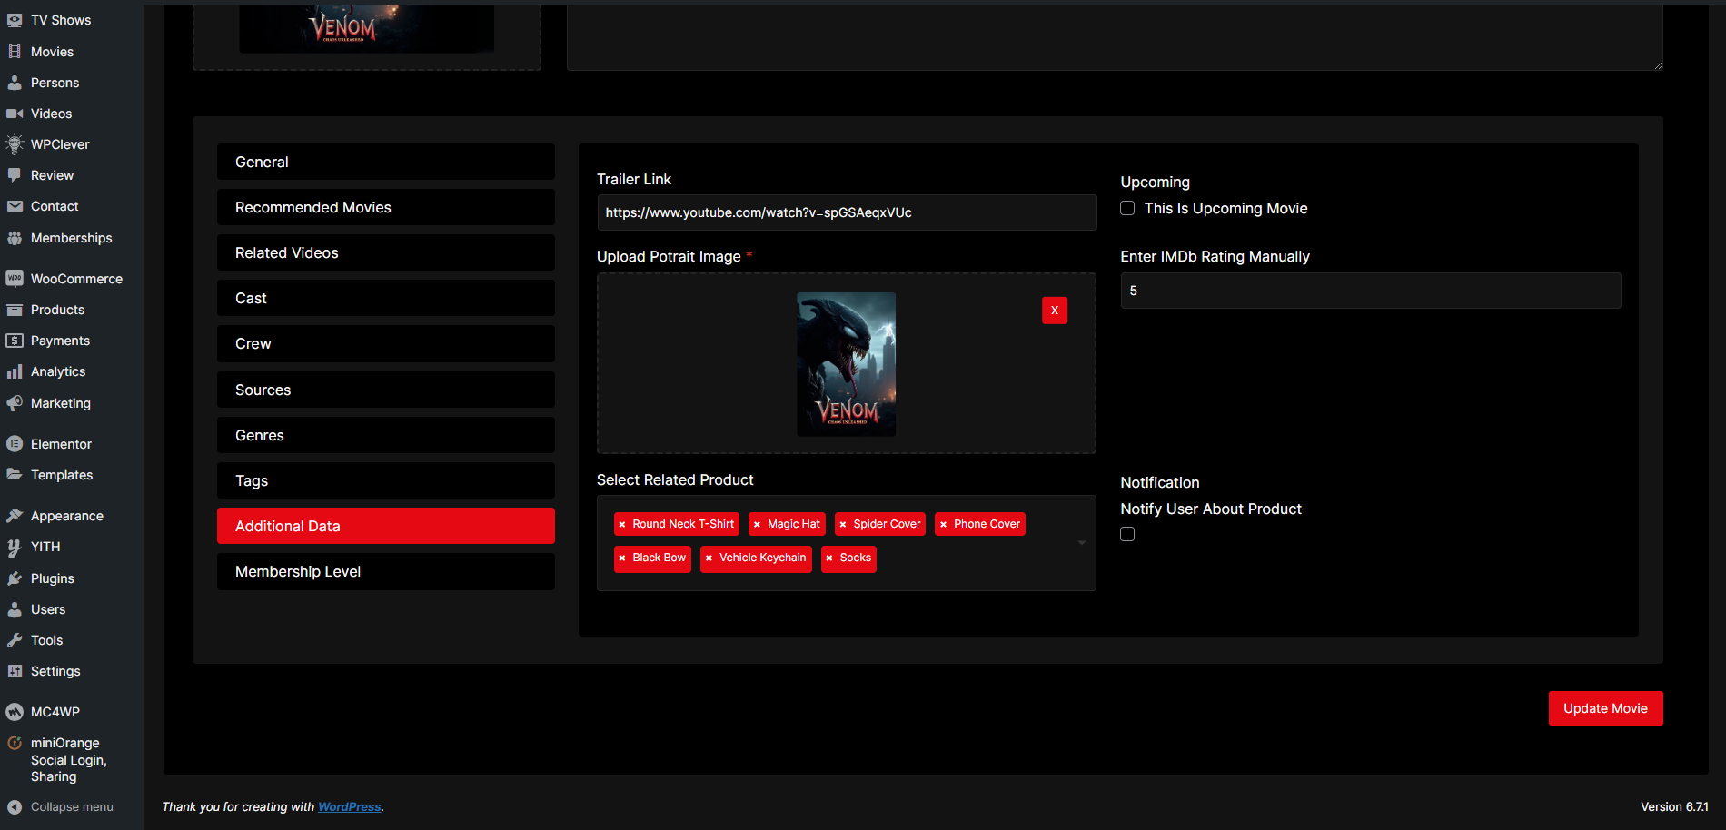Image resolution: width=1726 pixels, height=830 pixels.
Task: Follow the WordPress footer link
Action: tap(350, 806)
